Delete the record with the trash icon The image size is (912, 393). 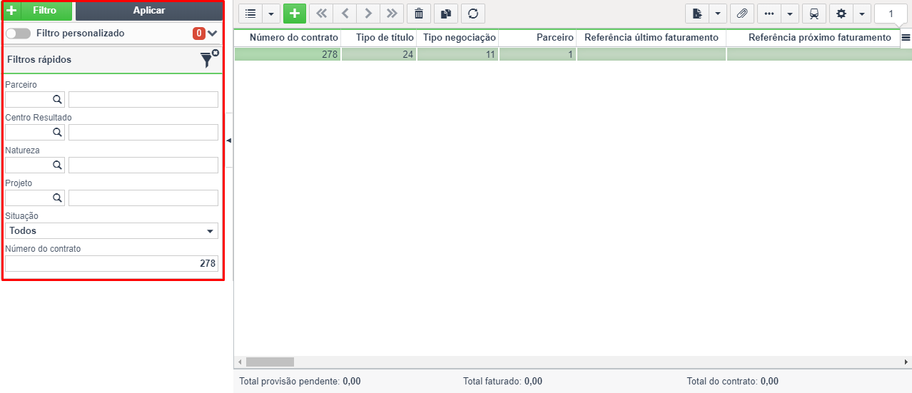tap(418, 14)
